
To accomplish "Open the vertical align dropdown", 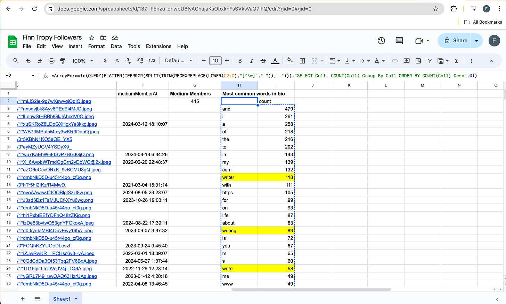I will coord(350,61).
